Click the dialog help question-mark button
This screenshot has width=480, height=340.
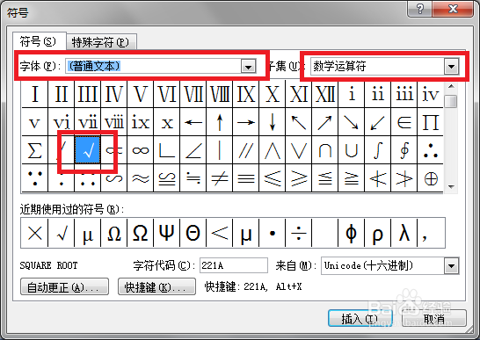pyautogui.click(x=419, y=9)
